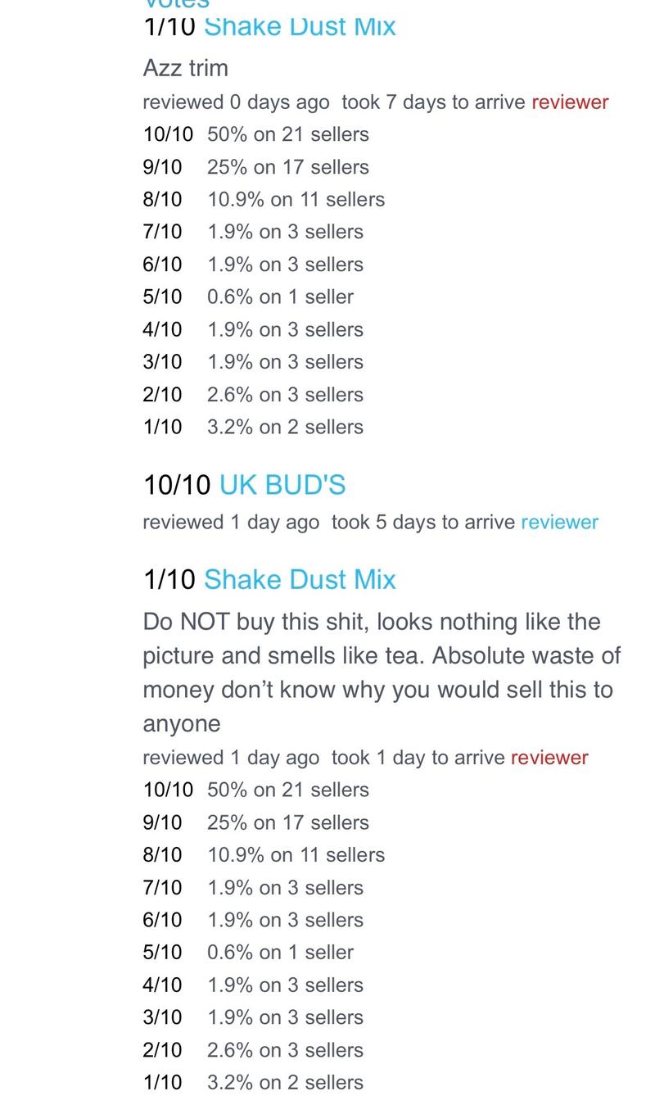This screenshot has height=1114, width=655.
Task: Click reviewer link beside "took 1 day to arrive"
Action: click(x=549, y=758)
